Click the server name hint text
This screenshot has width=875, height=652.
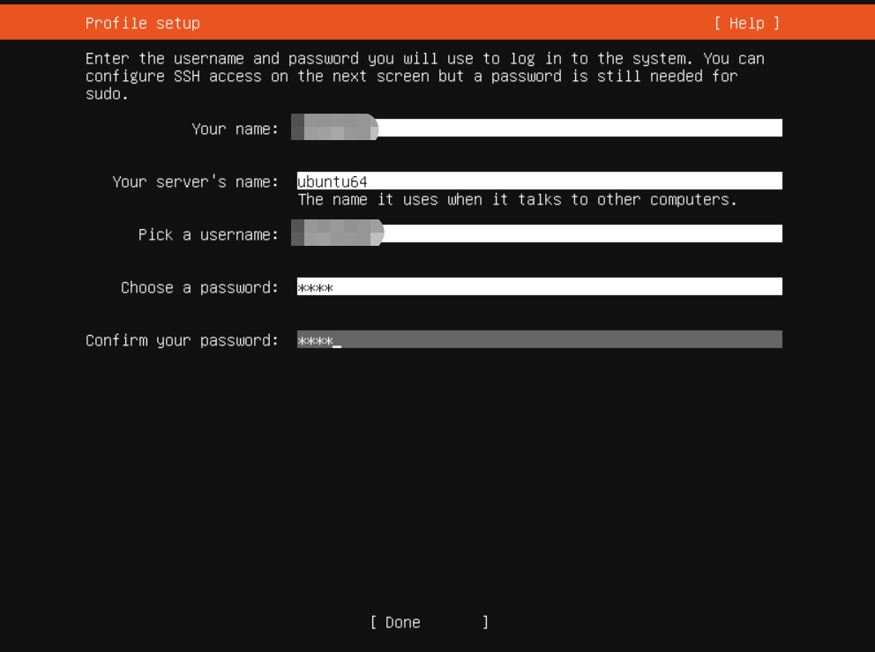tap(517, 199)
